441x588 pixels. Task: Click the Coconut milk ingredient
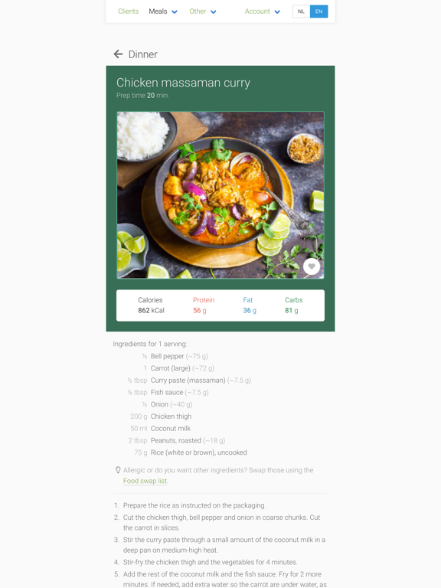[171, 428]
